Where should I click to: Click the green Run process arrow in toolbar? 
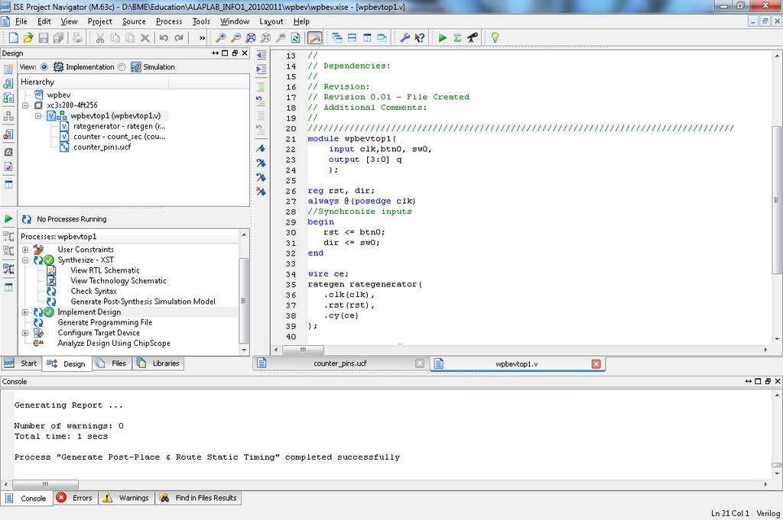442,38
